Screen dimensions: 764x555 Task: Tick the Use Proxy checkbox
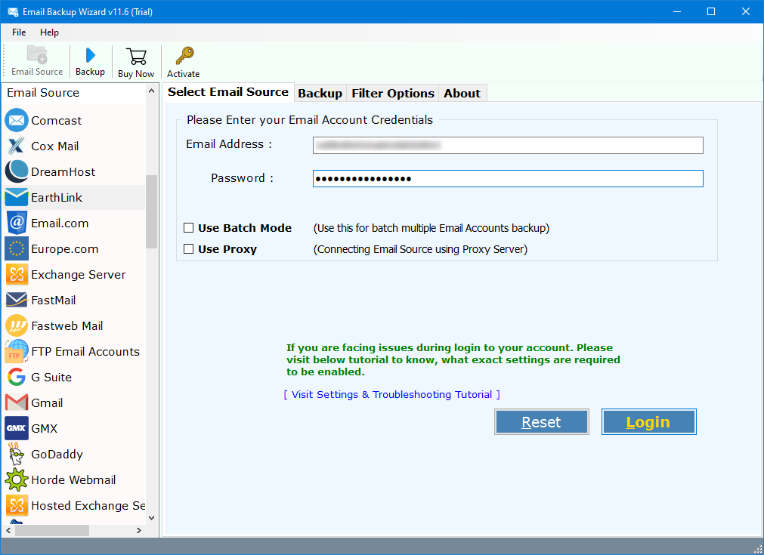189,249
